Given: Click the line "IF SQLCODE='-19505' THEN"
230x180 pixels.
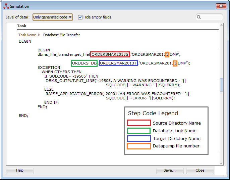Looking at the screenshot, I should [x=71, y=77].
